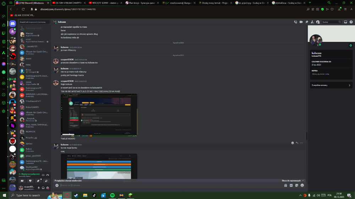Turn on camera in voice panel
The width and height of the screenshot is (355, 199).
[22, 181]
